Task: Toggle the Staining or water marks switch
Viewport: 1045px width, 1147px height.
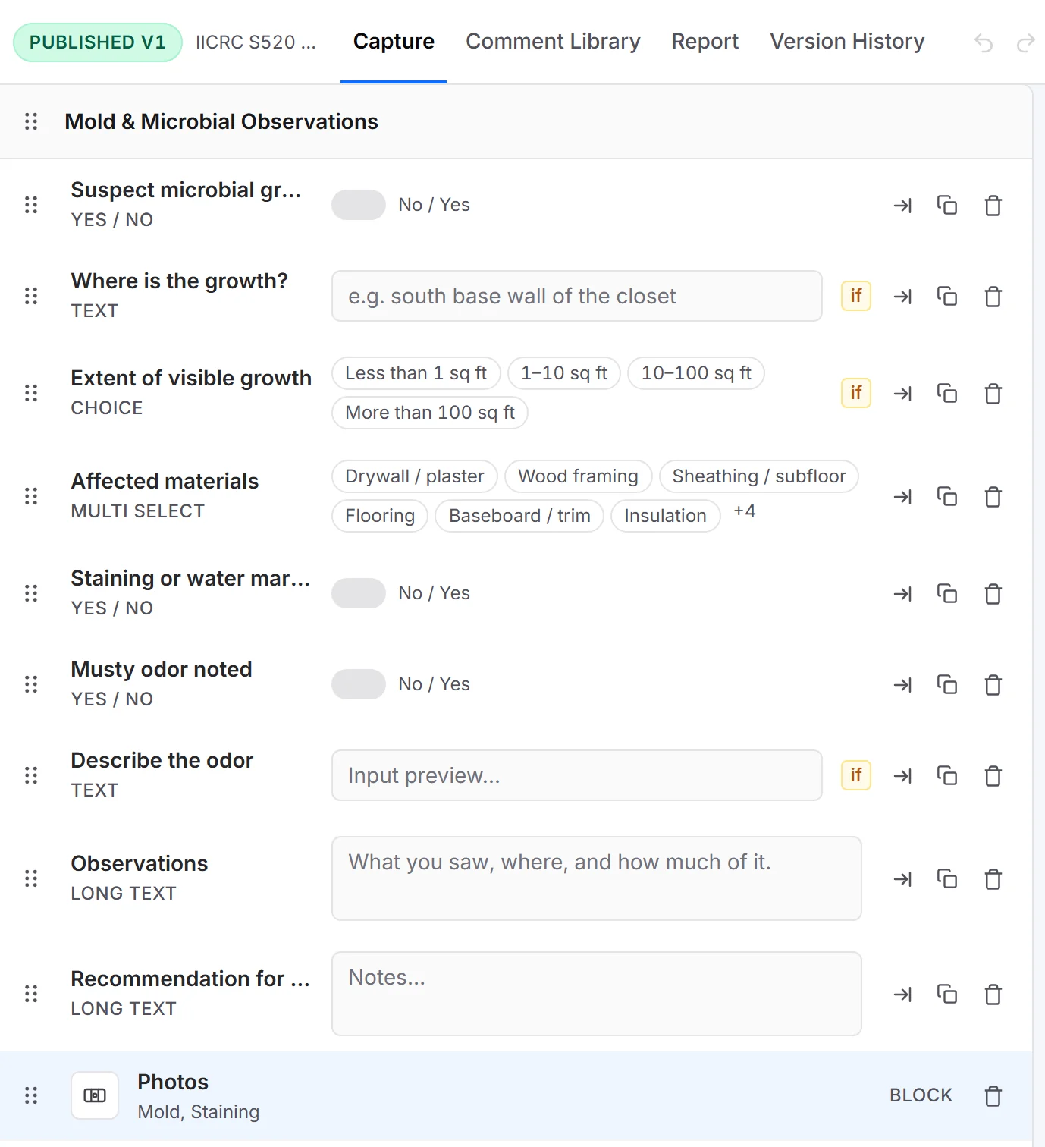Action: [359, 593]
